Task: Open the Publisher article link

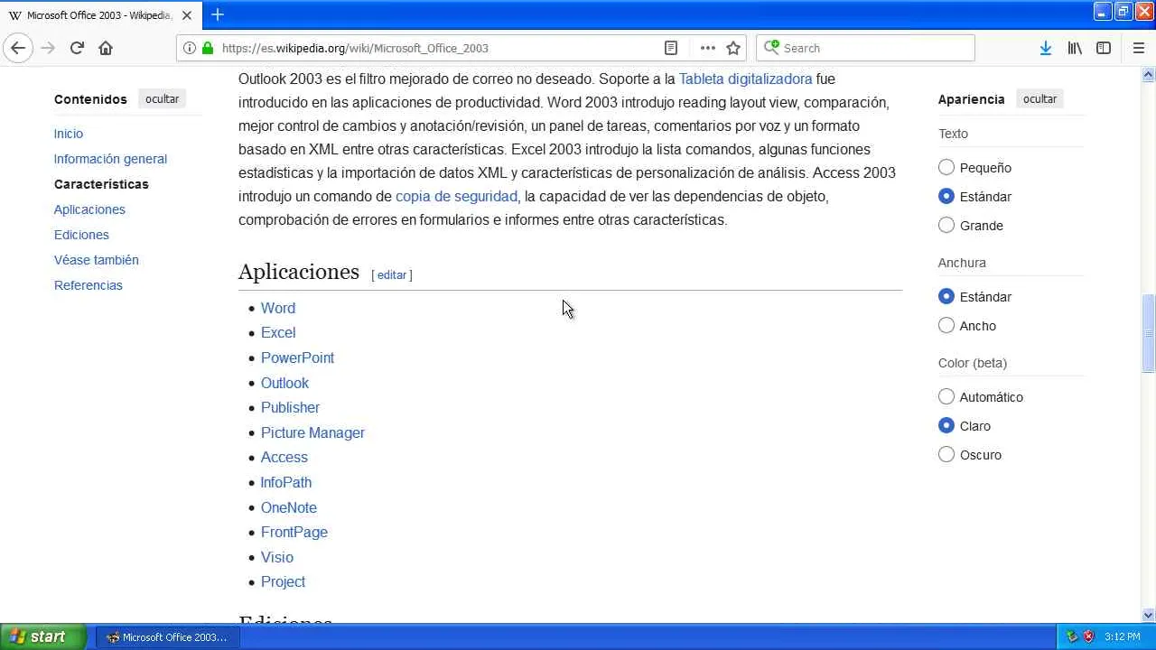Action: point(290,407)
